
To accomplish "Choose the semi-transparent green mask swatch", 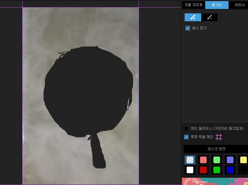I will click(x=217, y=160).
